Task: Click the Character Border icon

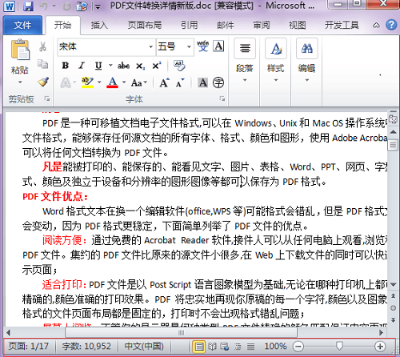Action: click(218, 46)
